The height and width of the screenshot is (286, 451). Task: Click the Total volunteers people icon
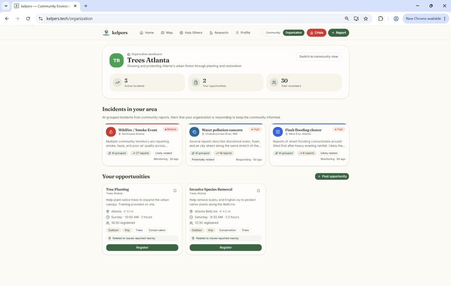click(x=274, y=83)
